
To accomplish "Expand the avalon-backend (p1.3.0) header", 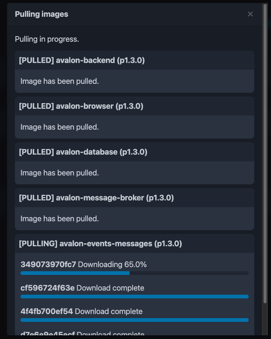I will (82, 60).
